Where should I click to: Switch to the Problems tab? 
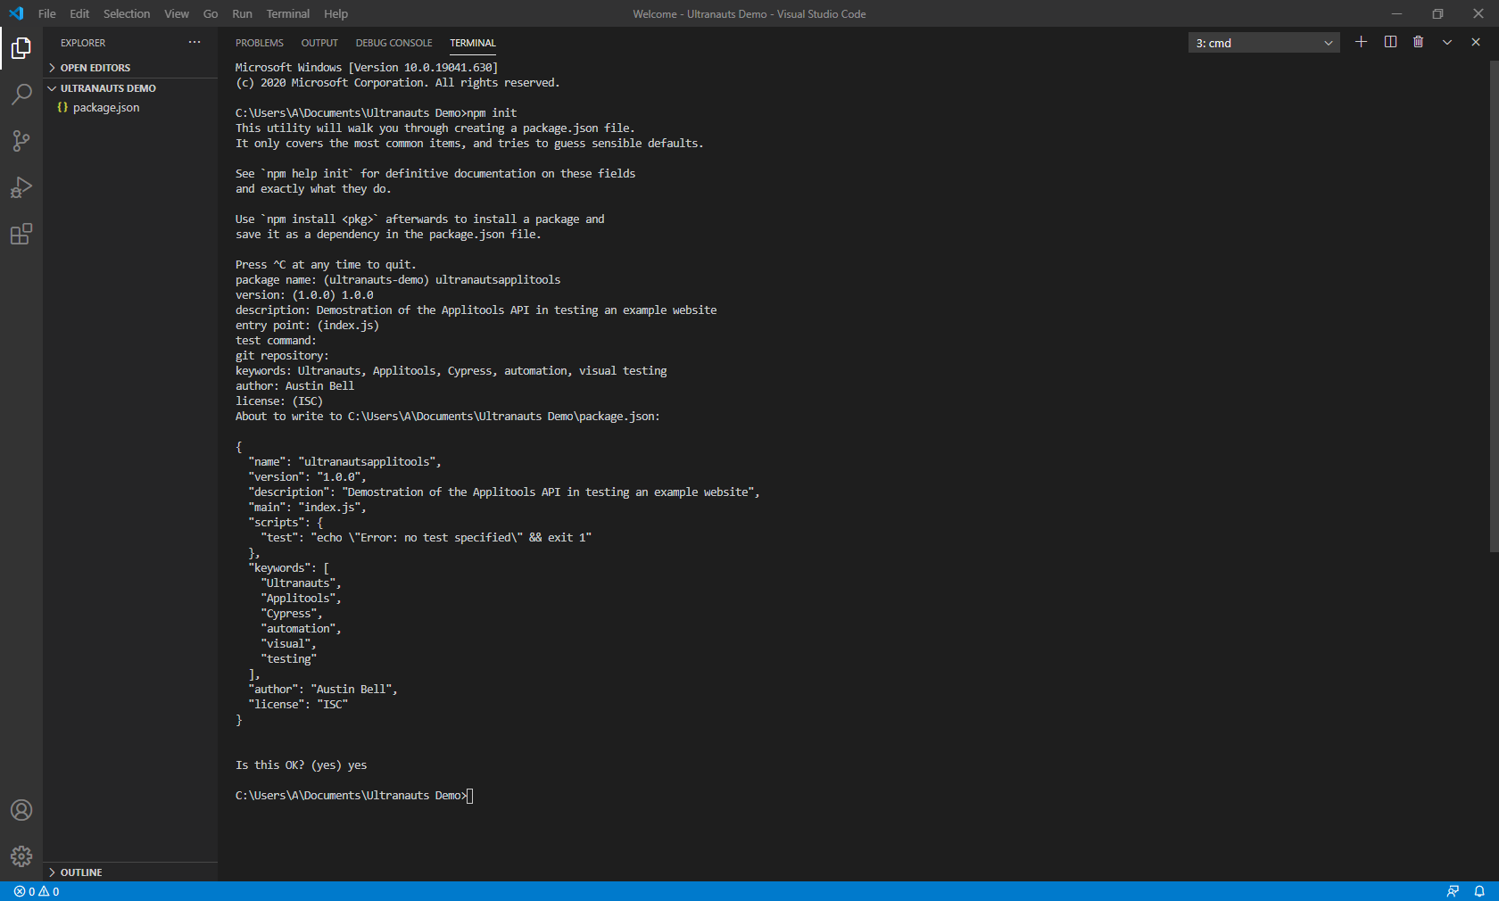coord(260,43)
